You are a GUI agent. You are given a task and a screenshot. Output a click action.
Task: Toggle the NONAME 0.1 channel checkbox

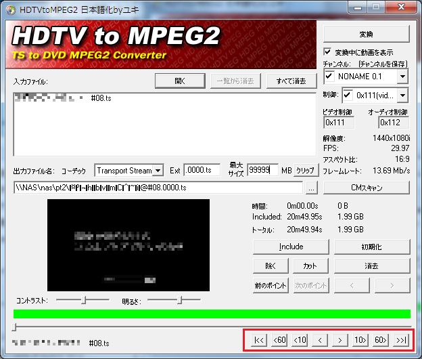[330, 77]
